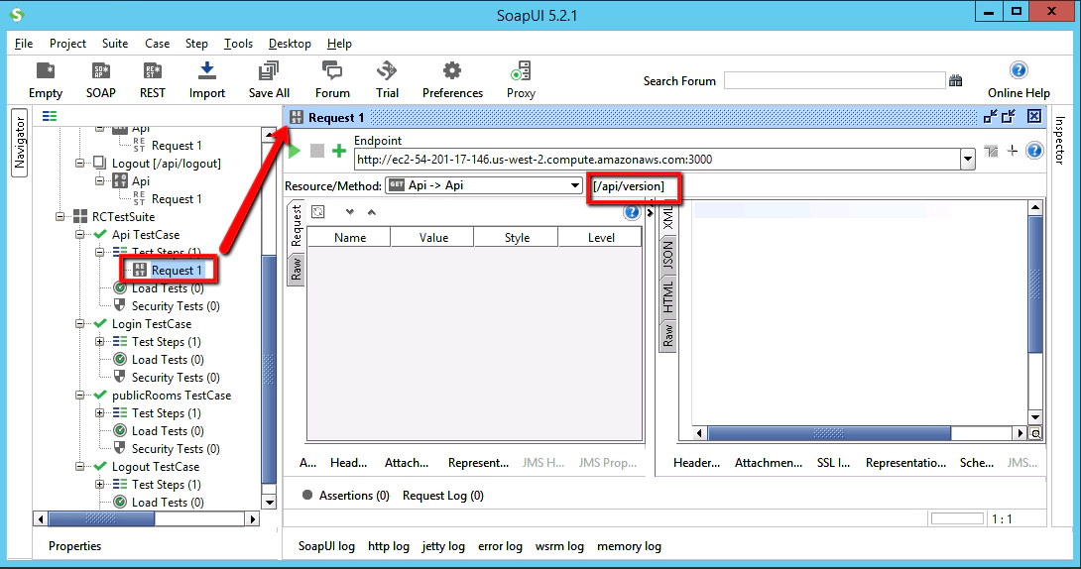Select publicRooms TestCase in tree
The height and width of the screenshot is (569, 1081).
point(171,396)
